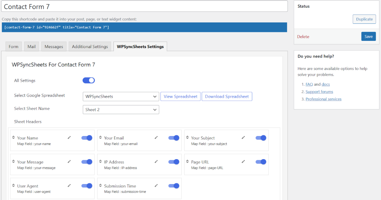Click the reorder handle for IP Address
Image resolution: width=381 pixels, height=200 pixels.
[x=100, y=161]
